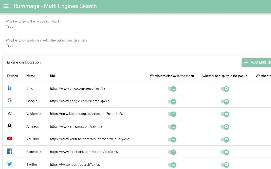Open the hamburger navigation menu
The height and width of the screenshot is (169, 271).
6,6
